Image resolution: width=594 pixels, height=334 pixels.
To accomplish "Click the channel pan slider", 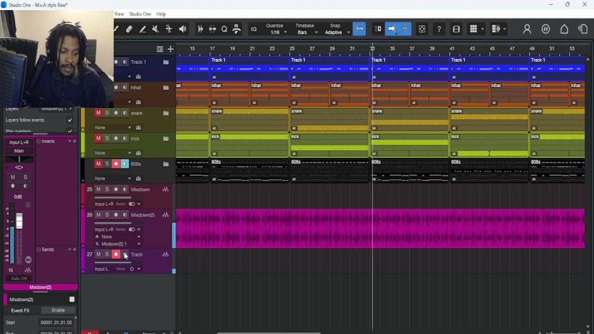I will point(19,160).
